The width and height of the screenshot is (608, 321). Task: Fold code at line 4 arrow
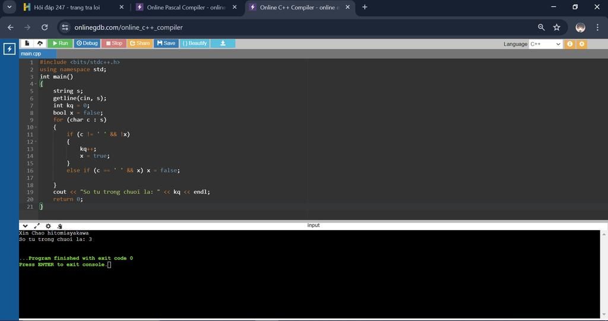tap(36, 84)
